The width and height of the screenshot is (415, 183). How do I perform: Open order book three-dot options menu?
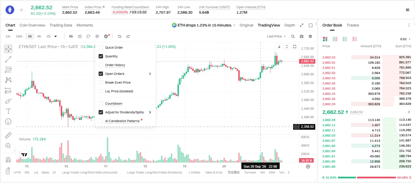(x=409, y=25)
